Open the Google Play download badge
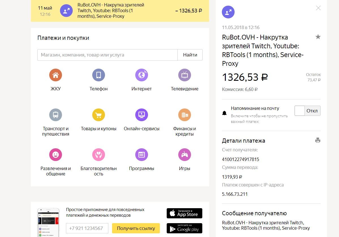The image size is (339, 237). pos(184,228)
